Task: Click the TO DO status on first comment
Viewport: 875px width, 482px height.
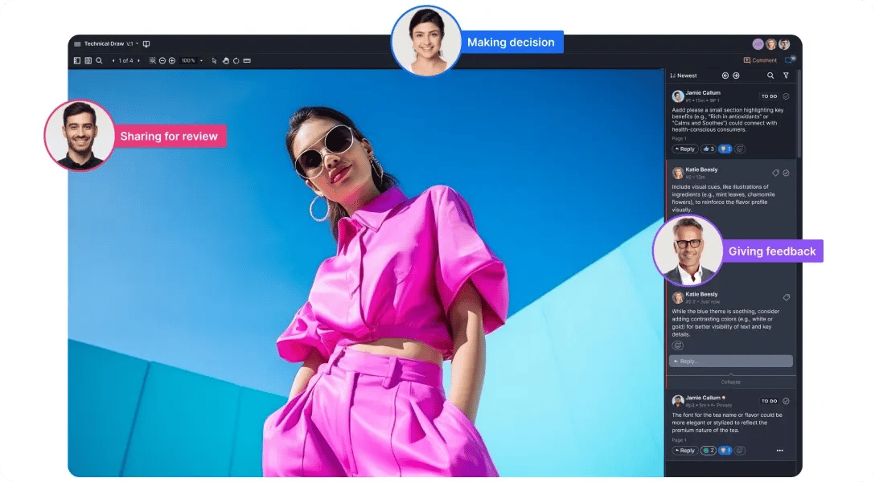Action: (x=769, y=96)
